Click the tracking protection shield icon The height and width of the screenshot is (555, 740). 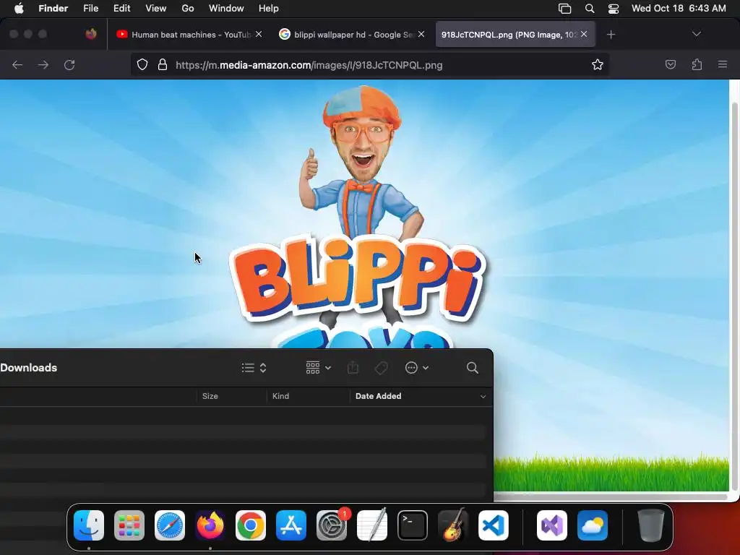pos(142,64)
